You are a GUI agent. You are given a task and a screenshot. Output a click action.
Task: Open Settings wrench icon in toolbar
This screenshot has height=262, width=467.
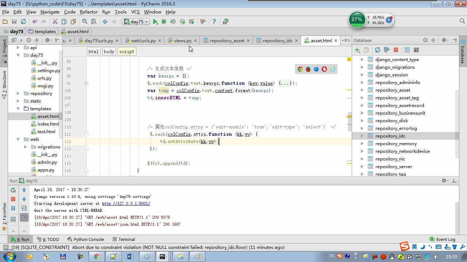coord(203,22)
